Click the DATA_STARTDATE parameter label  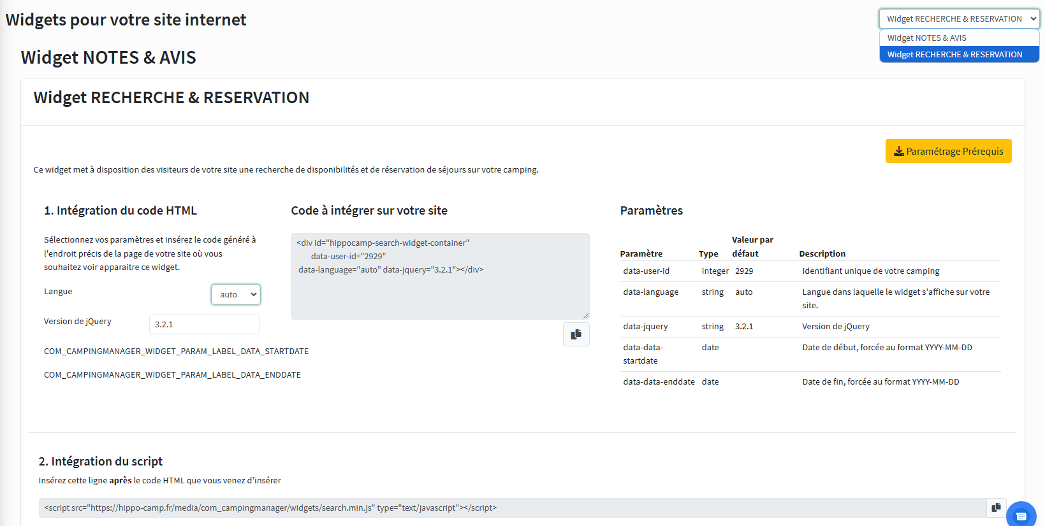pyautogui.click(x=176, y=352)
